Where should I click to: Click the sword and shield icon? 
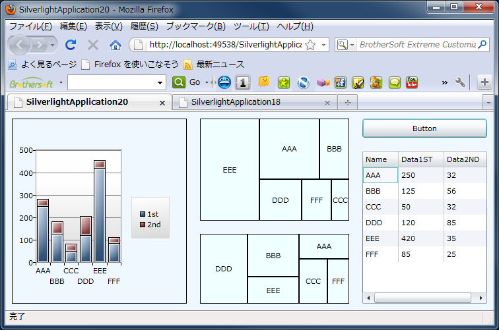pos(358,83)
